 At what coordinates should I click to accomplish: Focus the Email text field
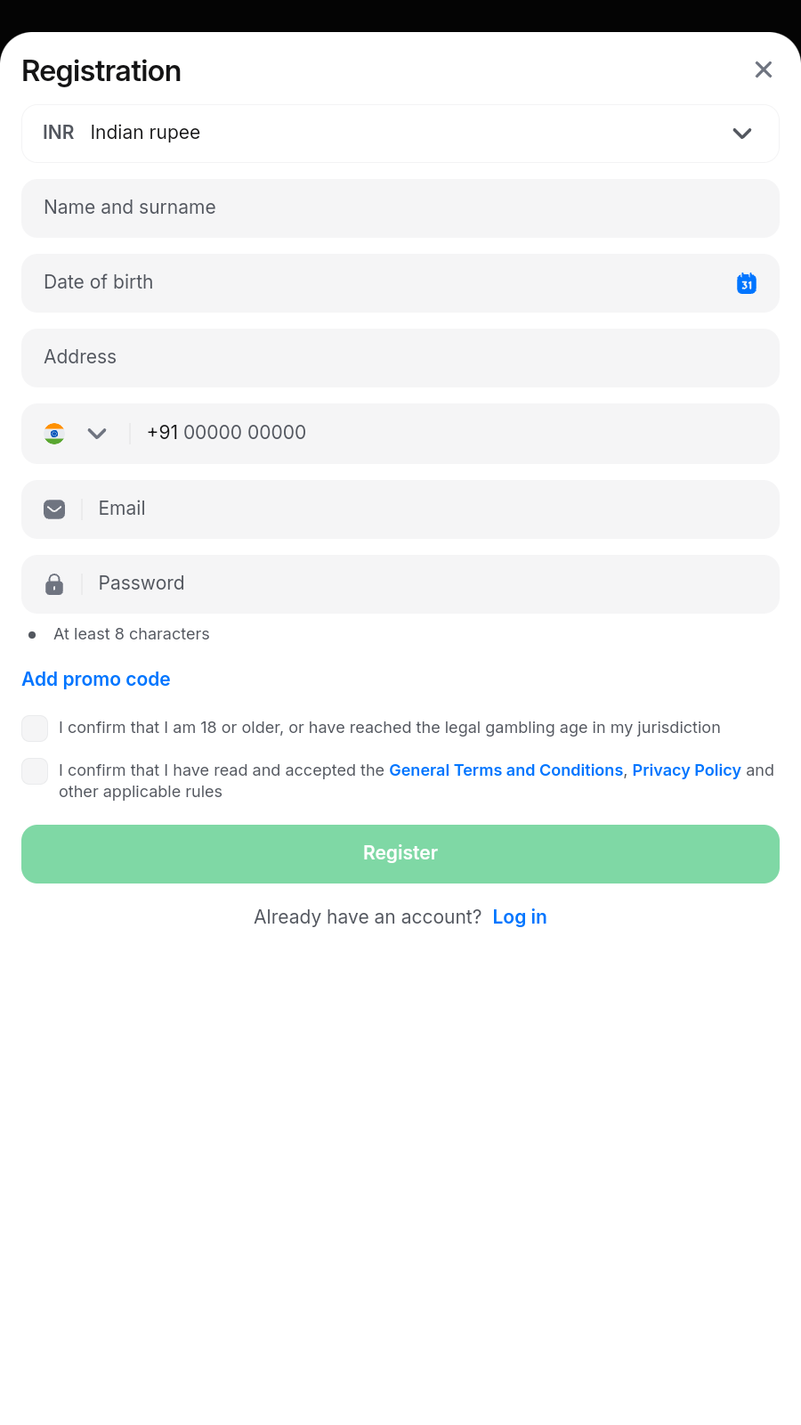[x=427, y=509]
